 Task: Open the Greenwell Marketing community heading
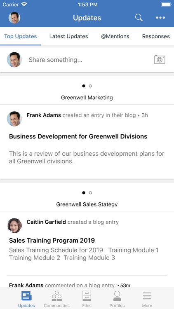point(87,98)
